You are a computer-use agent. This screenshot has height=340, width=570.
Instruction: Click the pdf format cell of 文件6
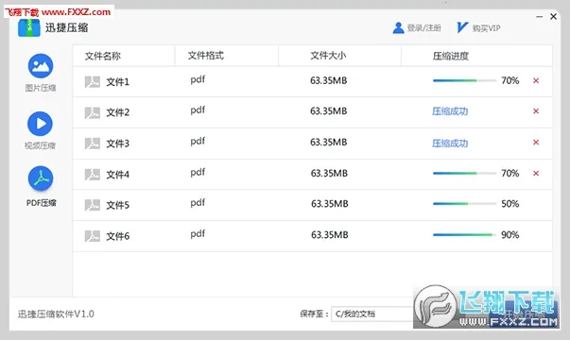tap(198, 234)
